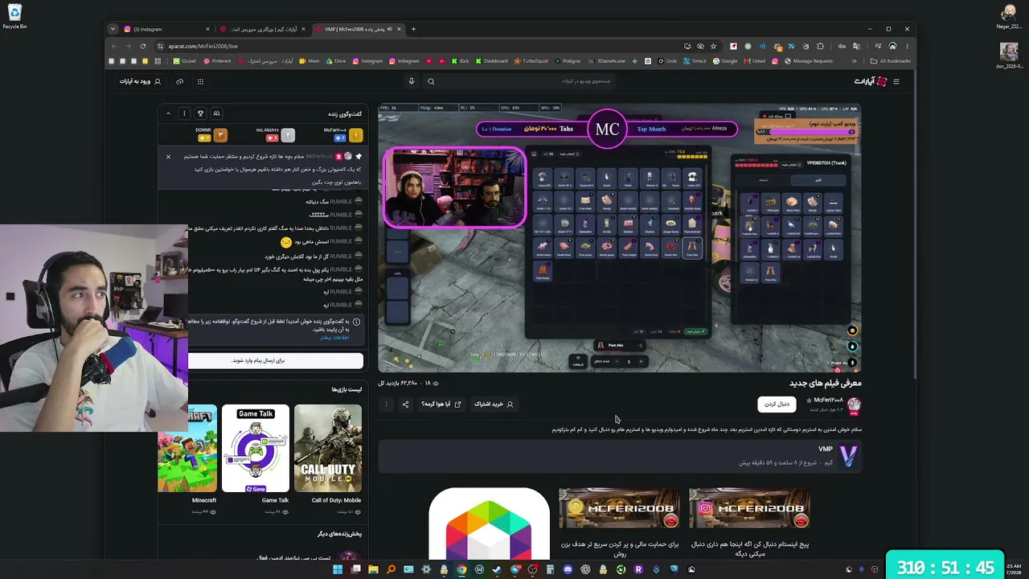The width and height of the screenshot is (1029, 579).
Task: Follow the channel with دنبال کردن button
Action: [777, 404]
